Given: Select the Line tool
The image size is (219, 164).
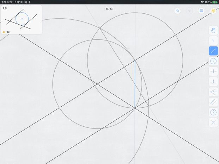Looking at the screenshot, I should (213, 51).
